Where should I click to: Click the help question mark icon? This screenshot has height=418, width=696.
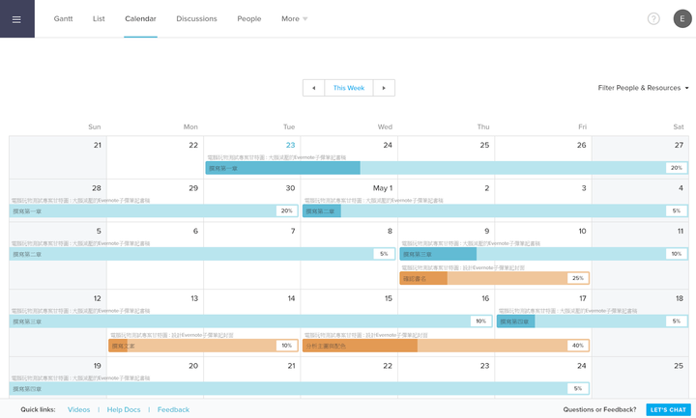coord(653,18)
